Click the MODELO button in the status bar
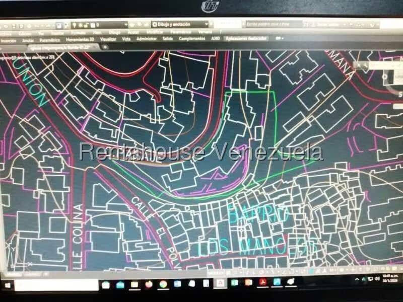This screenshot has width=403, height=302. 212,270
